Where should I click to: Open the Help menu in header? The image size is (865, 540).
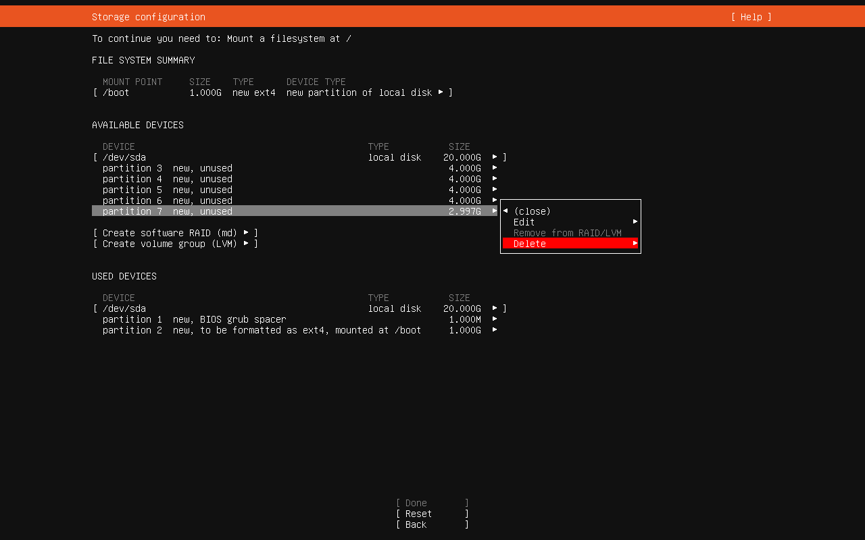[751, 17]
